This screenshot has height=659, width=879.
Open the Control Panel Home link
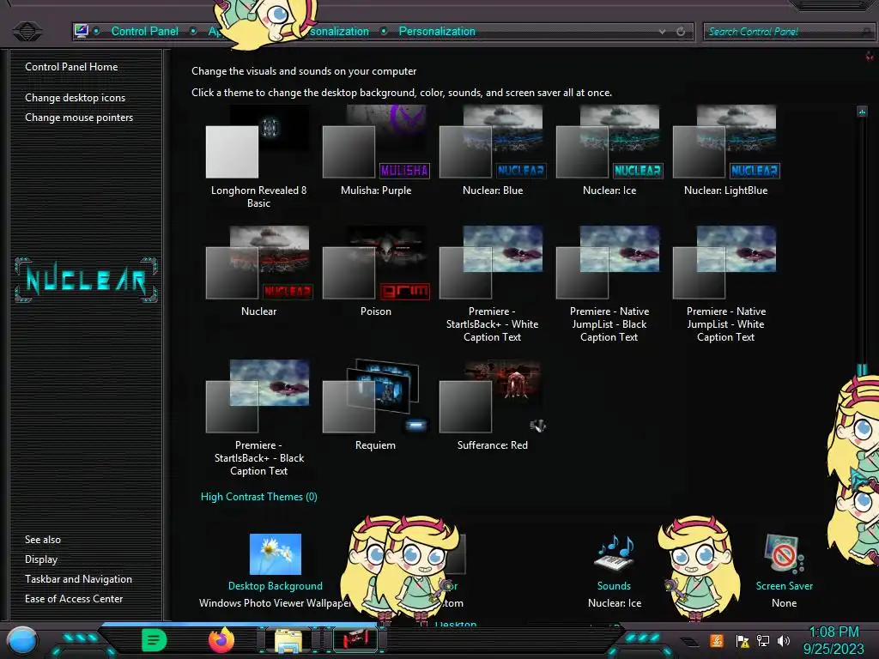pos(71,67)
